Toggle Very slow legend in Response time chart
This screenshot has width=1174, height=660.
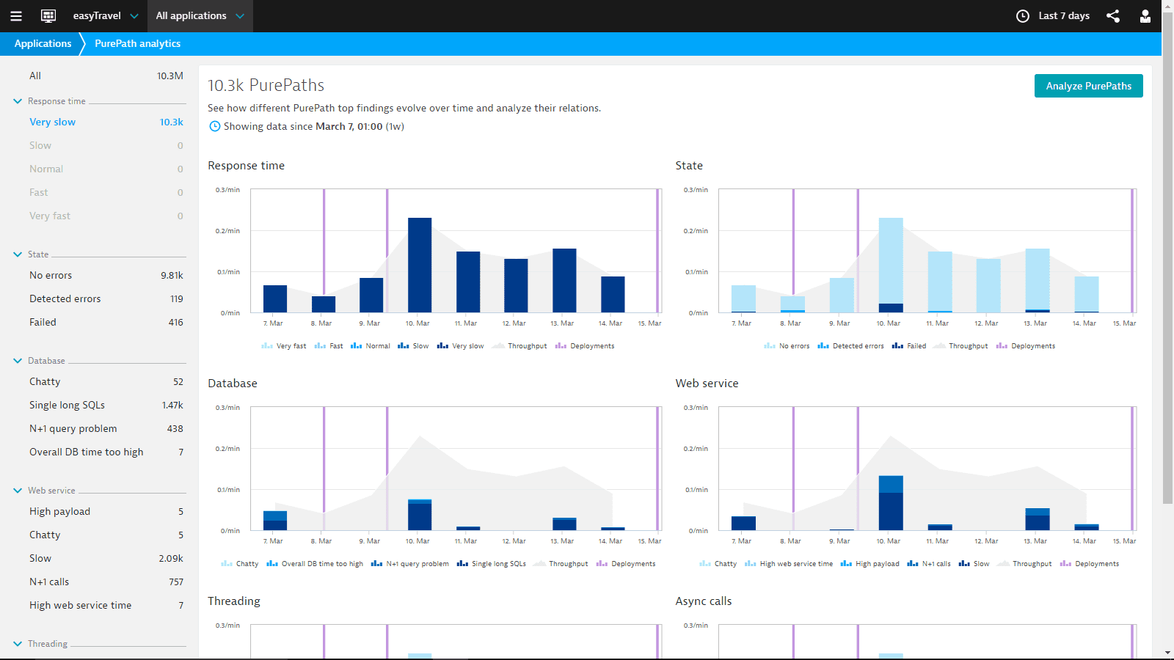pyautogui.click(x=461, y=346)
